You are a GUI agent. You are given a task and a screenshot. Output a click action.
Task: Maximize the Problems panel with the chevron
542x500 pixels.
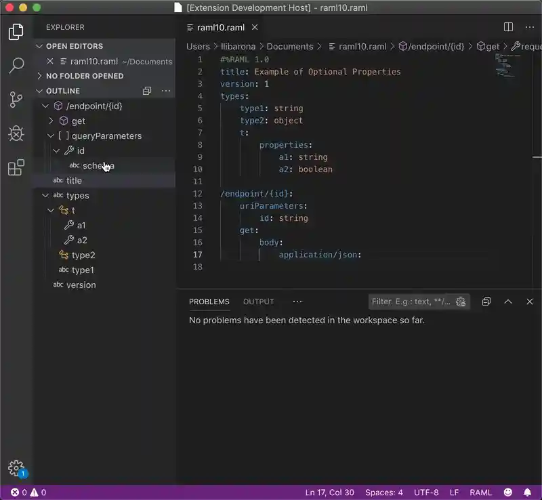point(508,302)
